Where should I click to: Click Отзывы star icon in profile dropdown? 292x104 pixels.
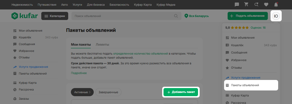pos(227,68)
